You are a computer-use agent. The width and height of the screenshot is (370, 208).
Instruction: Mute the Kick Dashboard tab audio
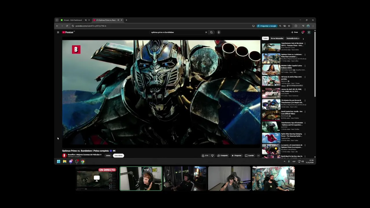[86, 20]
